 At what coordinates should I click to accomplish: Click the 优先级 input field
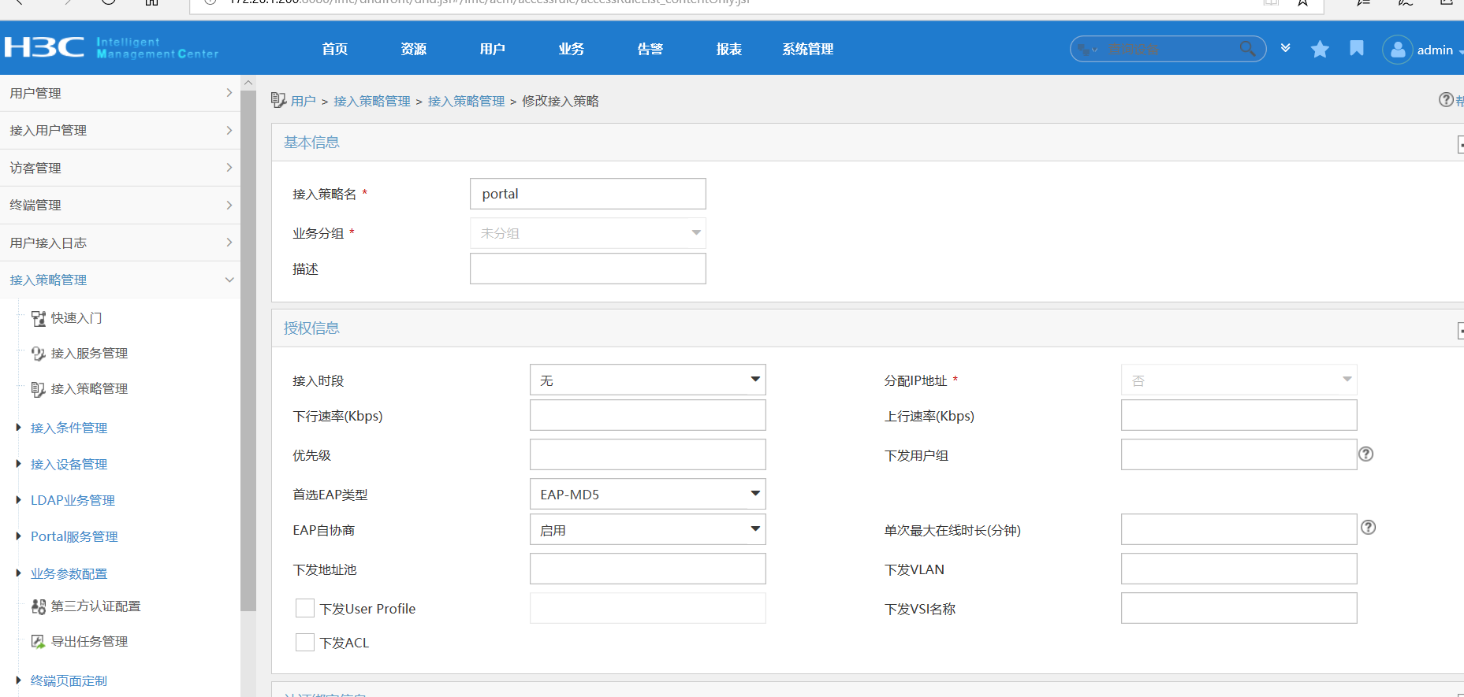[x=648, y=454]
